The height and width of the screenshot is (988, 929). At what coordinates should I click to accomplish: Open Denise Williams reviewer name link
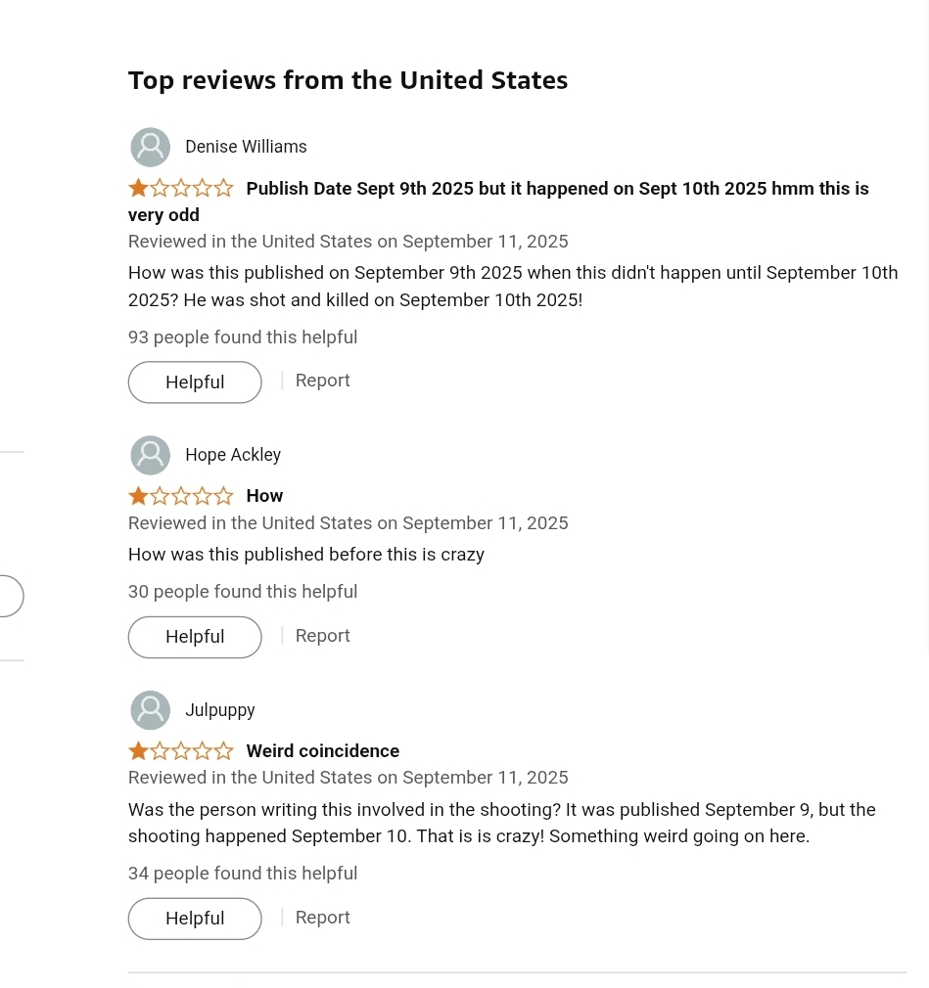(246, 147)
